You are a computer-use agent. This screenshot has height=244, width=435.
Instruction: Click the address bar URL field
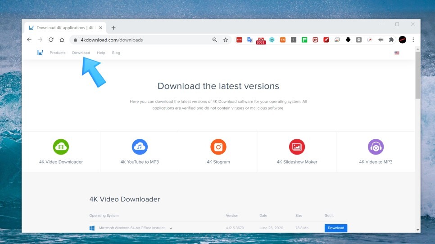pos(150,40)
